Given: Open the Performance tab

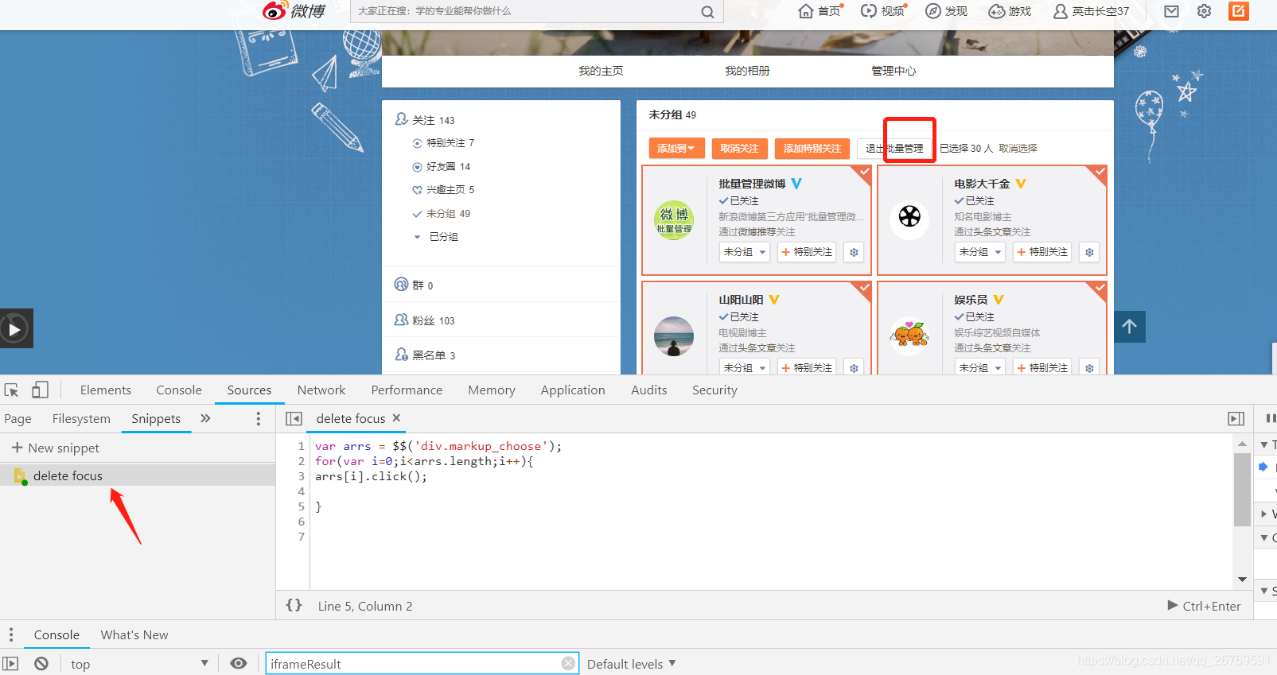Looking at the screenshot, I should [x=407, y=390].
